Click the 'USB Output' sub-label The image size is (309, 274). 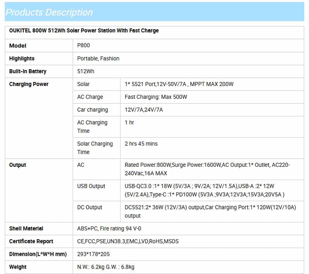(91, 186)
